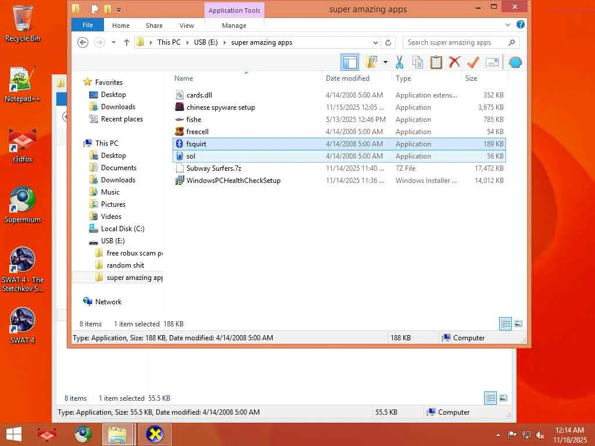Screen dimensions: 595x446
Task: Click USB (E:) in the address breadcrumb
Action: click(x=206, y=42)
